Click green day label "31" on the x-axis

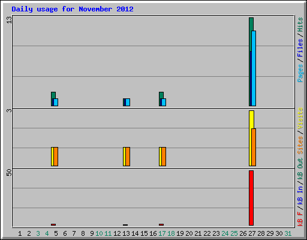tap(288, 233)
